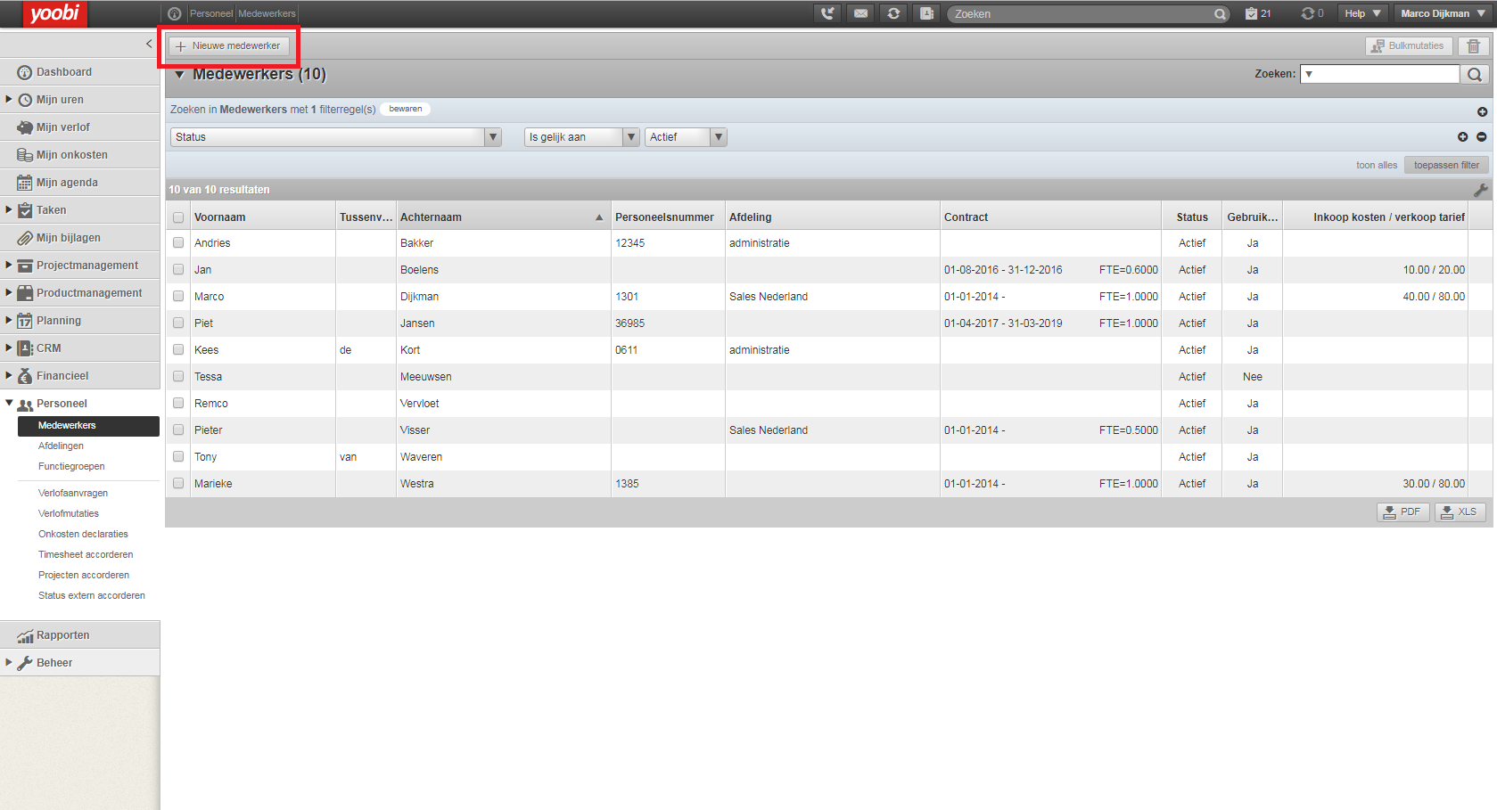This screenshot has height=810, width=1497.
Task: Click the Medewerkers breadcrumb in the top bar
Action: point(267,13)
